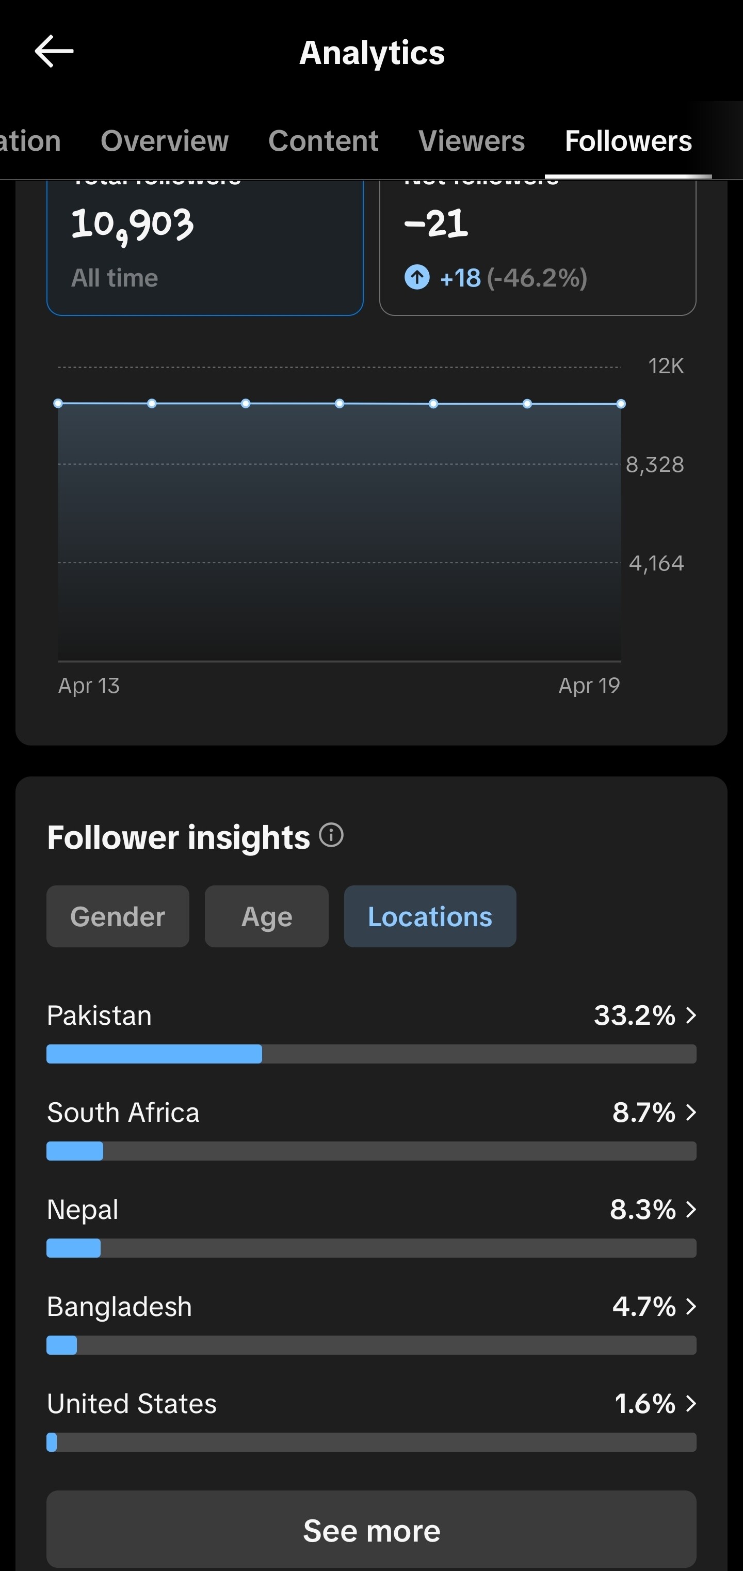This screenshot has width=743, height=1571.
Task: Expand the Nepal location chevron
Action: (690, 1209)
